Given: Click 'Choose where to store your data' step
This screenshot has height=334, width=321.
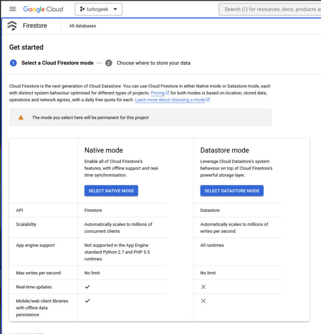Looking at the screenshot, I should pyautogui.click(x=153, y=63).
